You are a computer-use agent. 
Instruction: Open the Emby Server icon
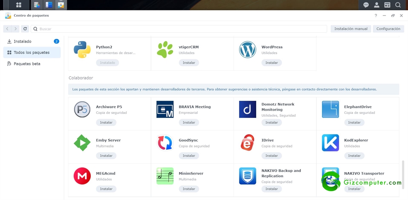point(82,143)
